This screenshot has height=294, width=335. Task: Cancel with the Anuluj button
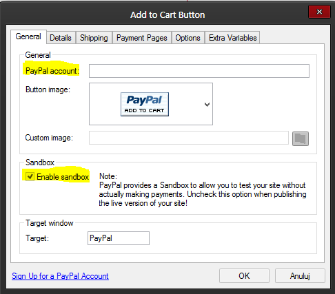tap(300, 276)
